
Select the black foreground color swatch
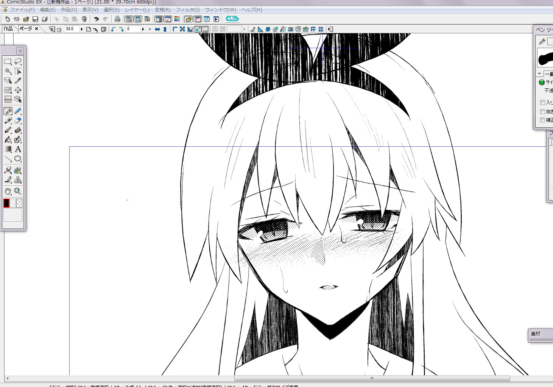point(6,203)
